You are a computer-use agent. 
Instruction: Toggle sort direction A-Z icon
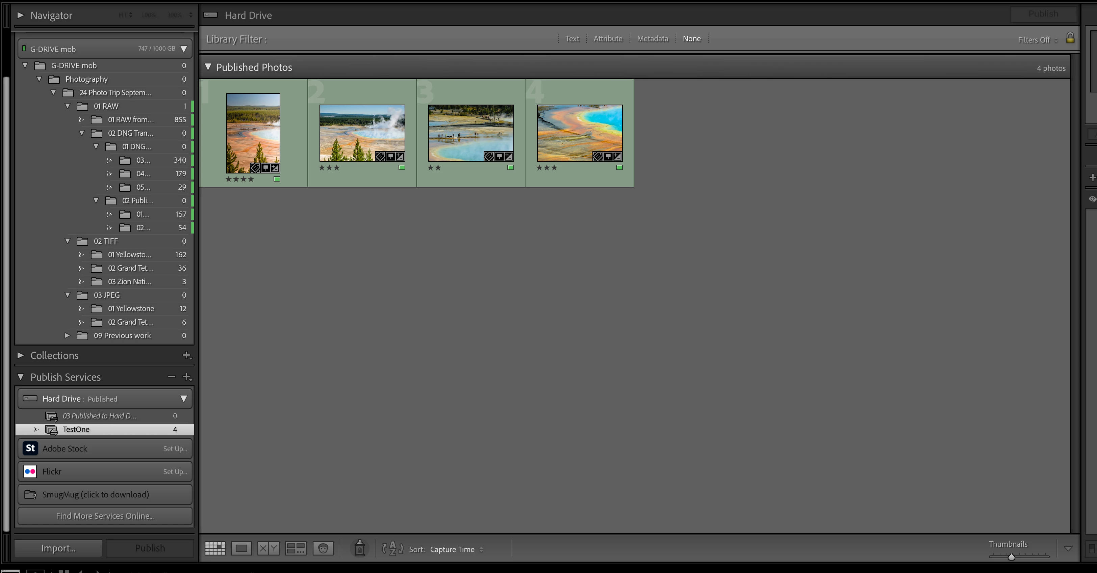[392, 548]
